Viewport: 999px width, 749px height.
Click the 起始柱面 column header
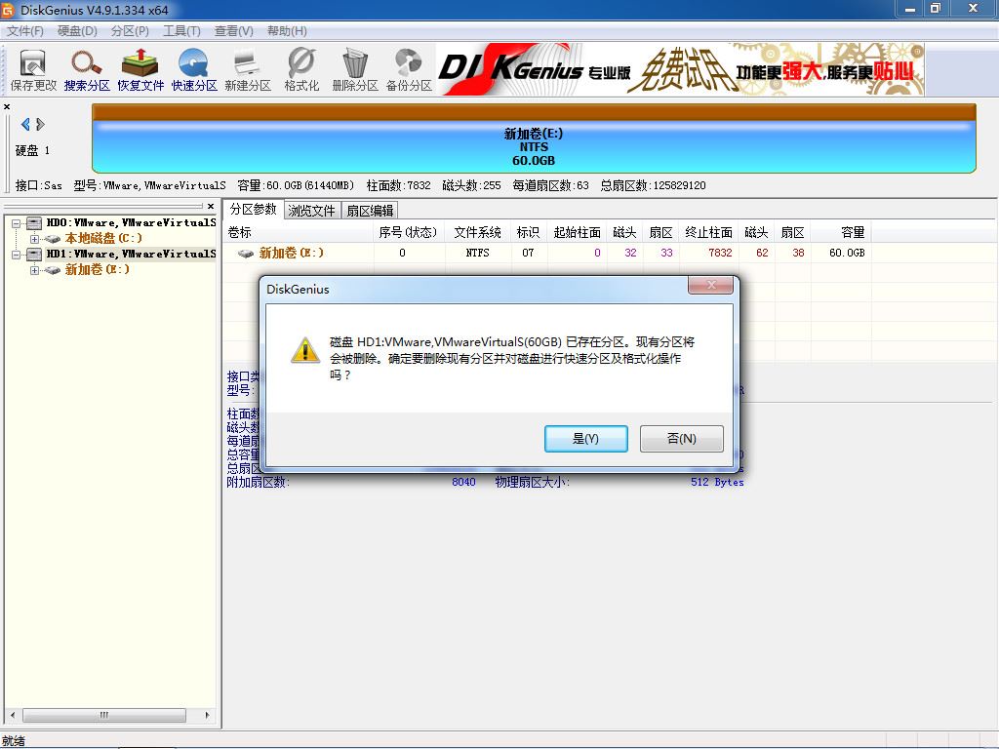point(577,232)
